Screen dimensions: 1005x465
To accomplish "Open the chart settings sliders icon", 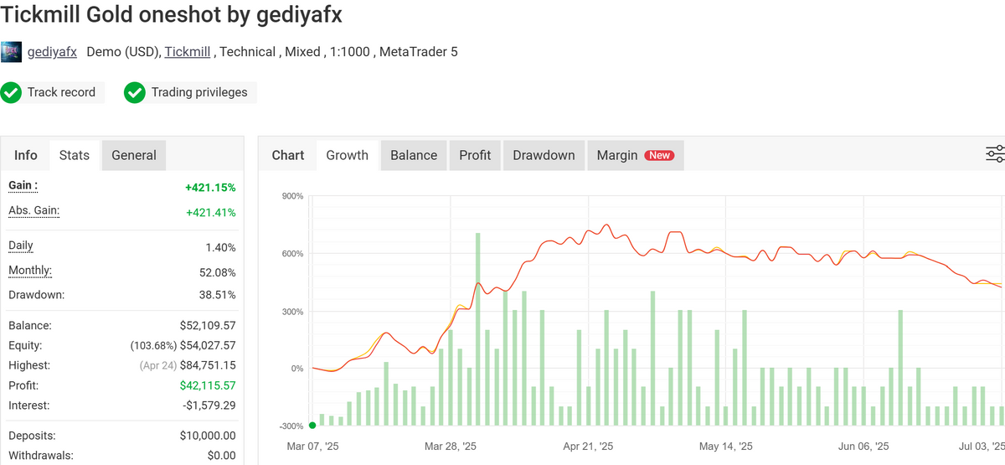I will (x=995, y=154).
